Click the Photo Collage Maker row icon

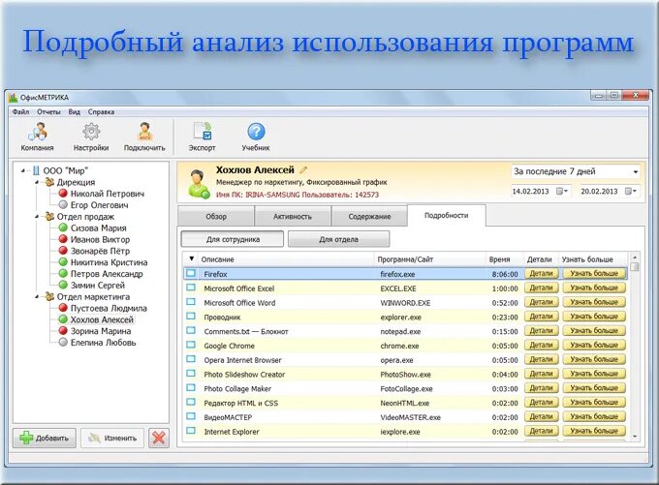coord(191,387)
